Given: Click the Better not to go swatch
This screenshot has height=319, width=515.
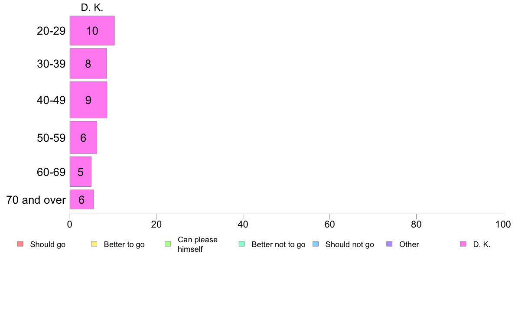Looking at the screenshot, I should coord(242,244).
